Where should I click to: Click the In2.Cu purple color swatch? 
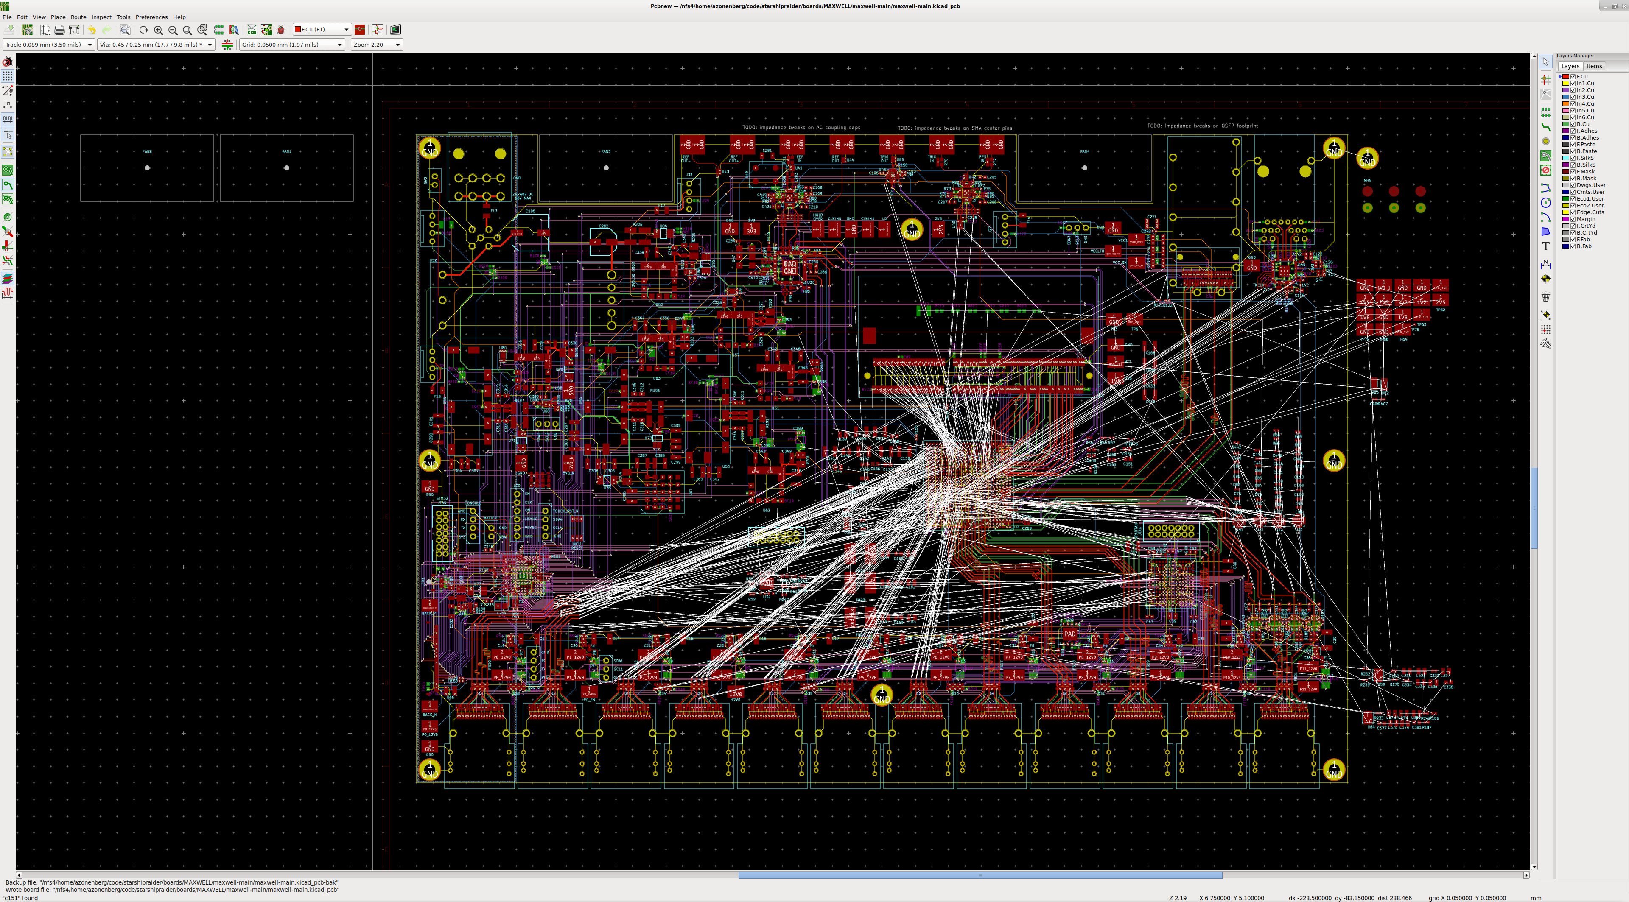coord(1566,90)
